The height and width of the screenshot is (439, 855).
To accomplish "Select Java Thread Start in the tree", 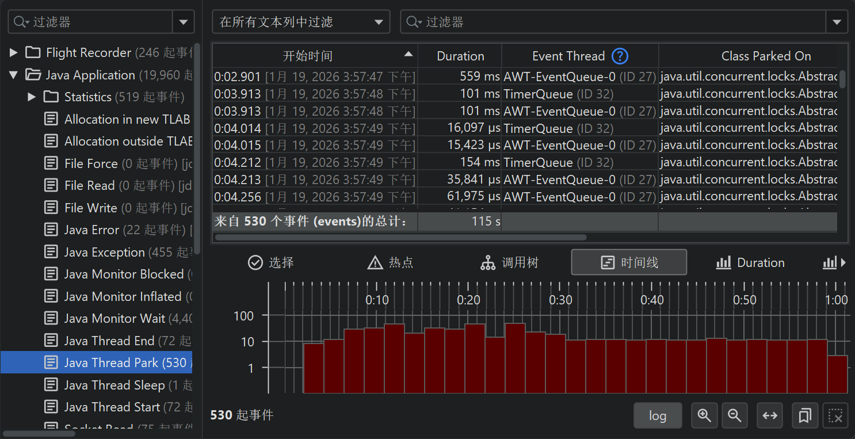I will tap(117, 407).
